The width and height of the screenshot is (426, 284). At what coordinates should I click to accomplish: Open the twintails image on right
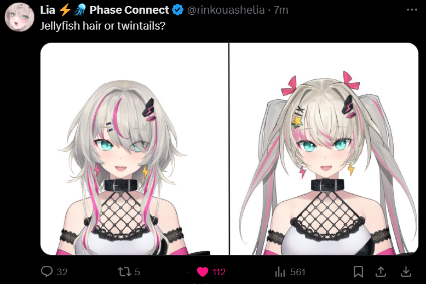[x=324, y=149]
